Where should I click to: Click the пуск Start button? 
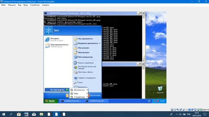pos(51,101)
